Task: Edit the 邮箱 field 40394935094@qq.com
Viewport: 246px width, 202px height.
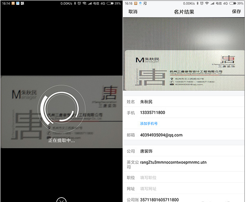Action: click(x=184, y=135)
